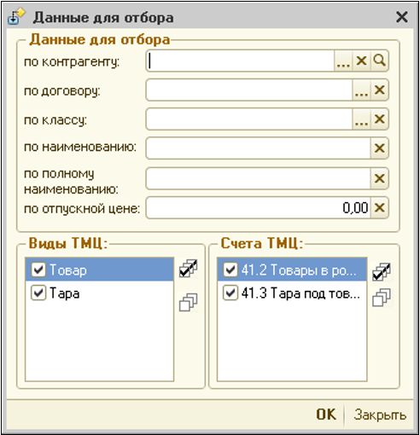Click the 0,00 price value field
Screen dimensions: 420x435
coord(259,208)
